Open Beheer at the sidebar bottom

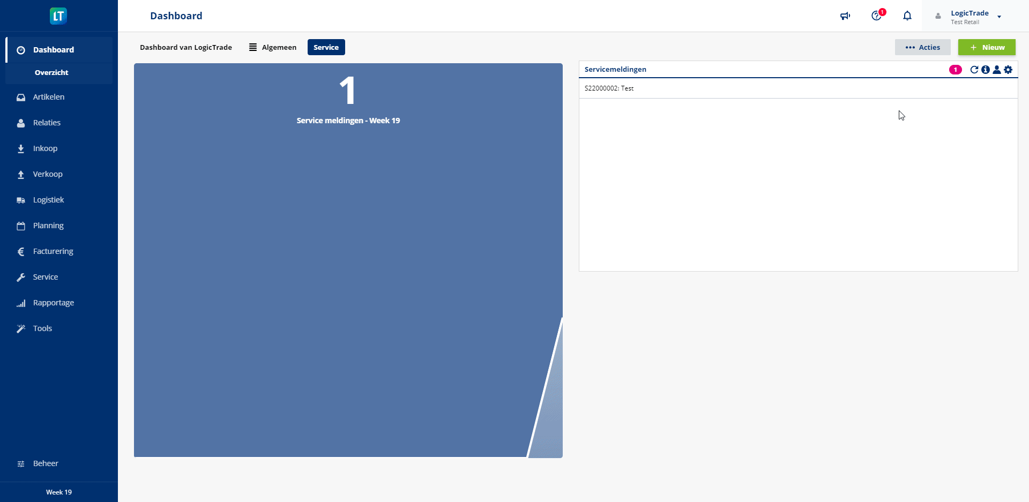(46, 463)
